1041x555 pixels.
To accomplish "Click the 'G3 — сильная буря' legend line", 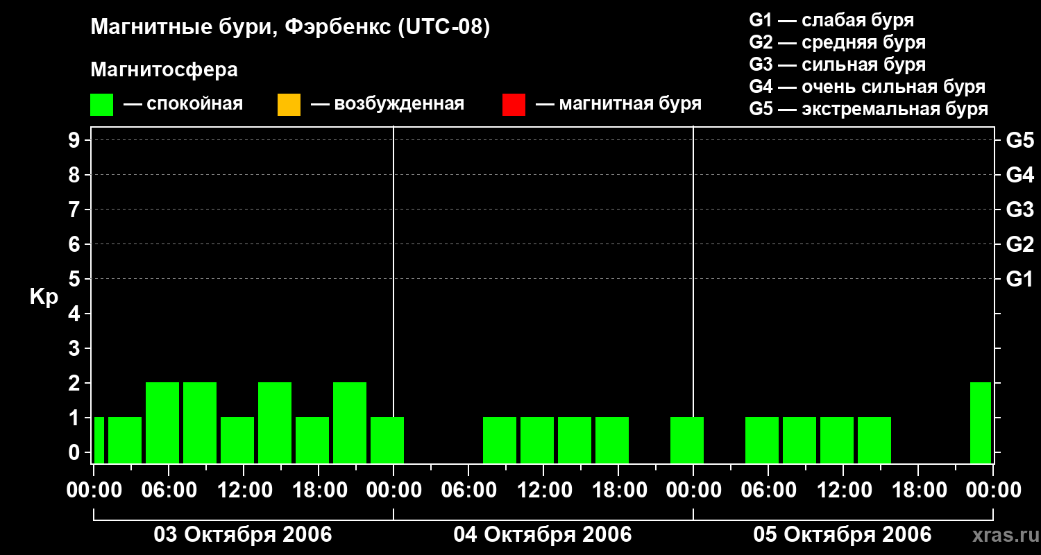I will coord(838,65).
